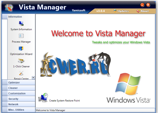The width and height of the screenshot is (158, 113).
Task: Switch to the Customization section
Action: click(x=19, y=93)
